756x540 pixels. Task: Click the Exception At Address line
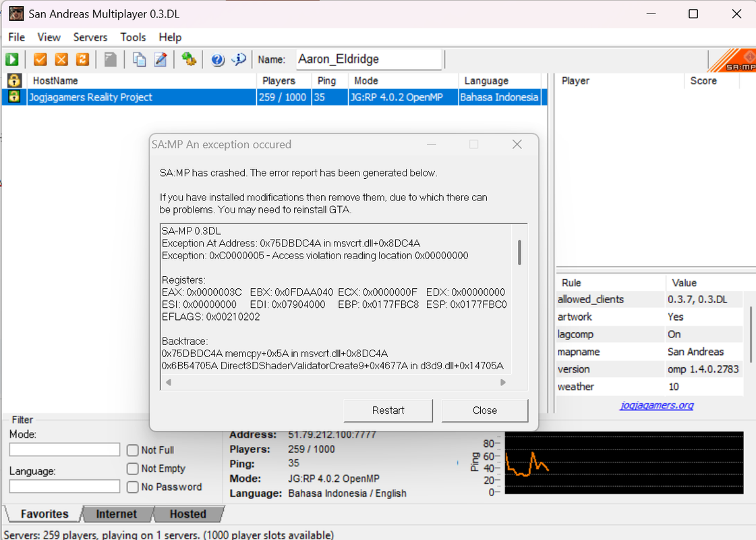291,243
